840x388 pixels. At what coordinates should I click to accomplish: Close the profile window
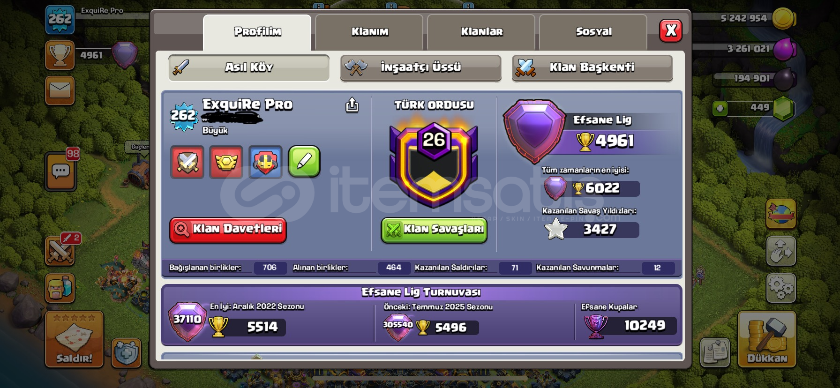(671, 31)
